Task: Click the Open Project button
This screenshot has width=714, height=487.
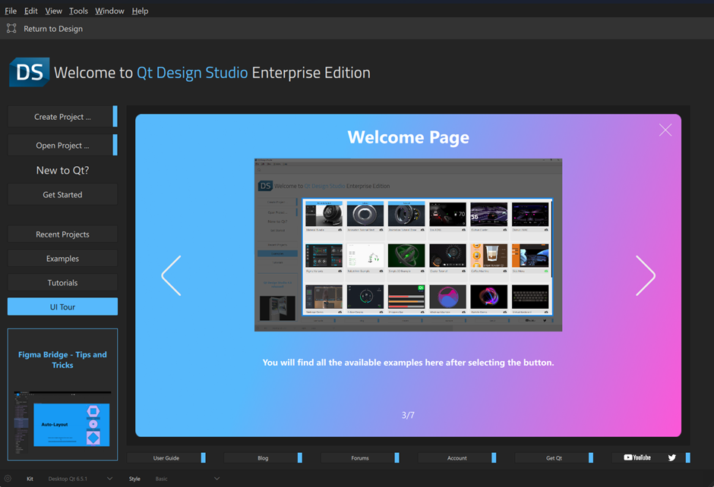Action: coord(62,146)
